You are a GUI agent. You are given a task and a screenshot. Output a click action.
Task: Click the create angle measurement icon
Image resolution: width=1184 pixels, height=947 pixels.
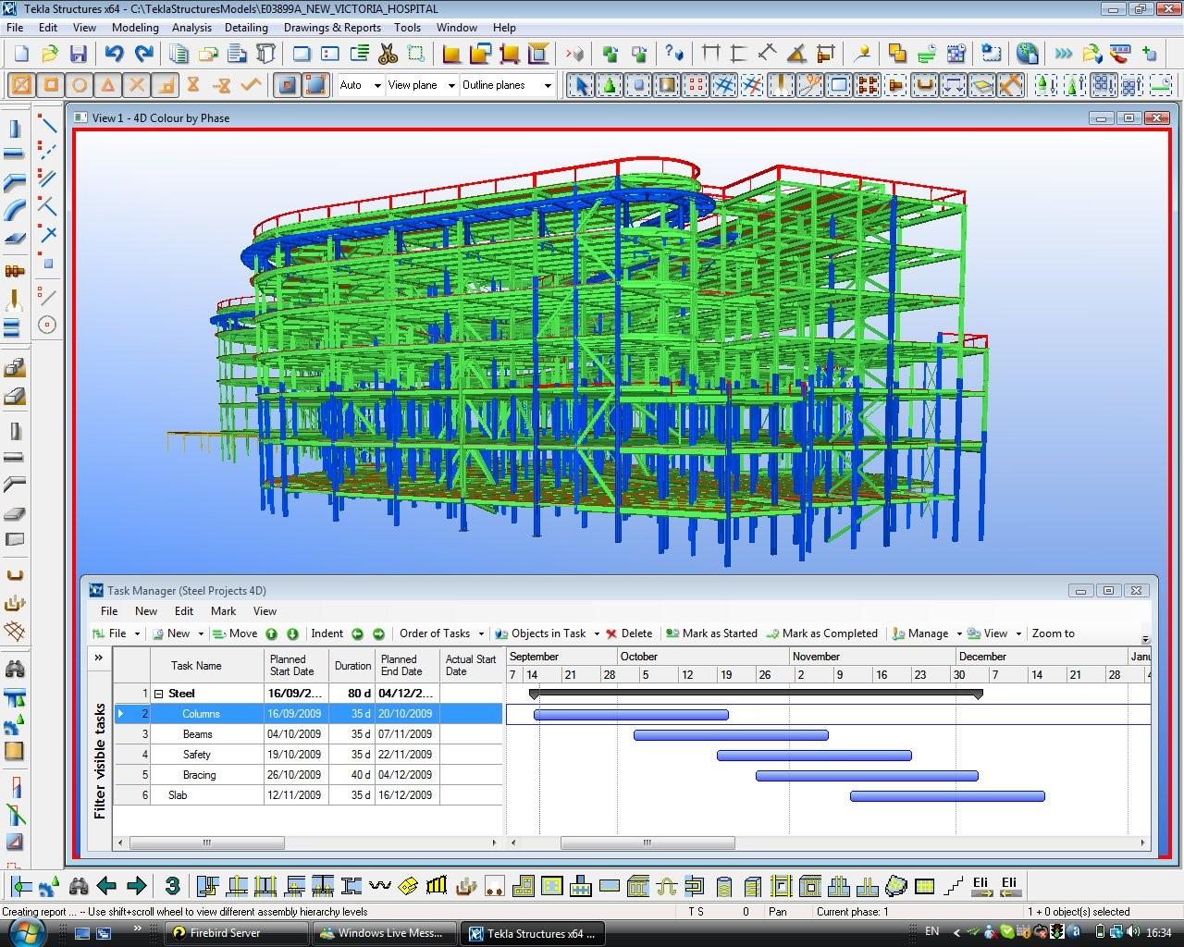click(796, 54)
